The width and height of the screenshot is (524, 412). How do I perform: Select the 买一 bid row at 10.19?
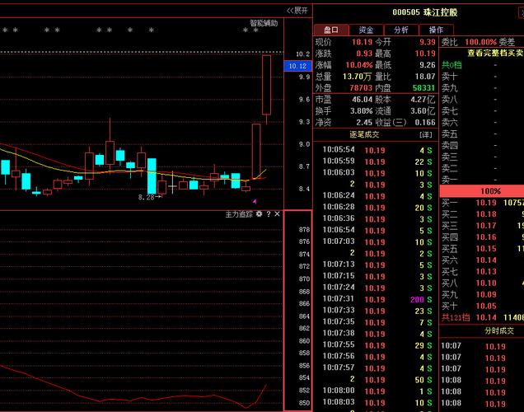[x=481, y=203]
